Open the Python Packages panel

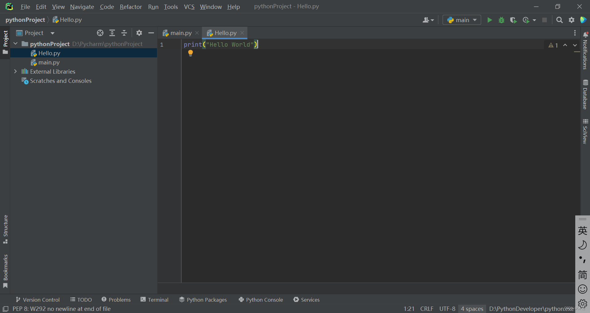coord(203,299)
